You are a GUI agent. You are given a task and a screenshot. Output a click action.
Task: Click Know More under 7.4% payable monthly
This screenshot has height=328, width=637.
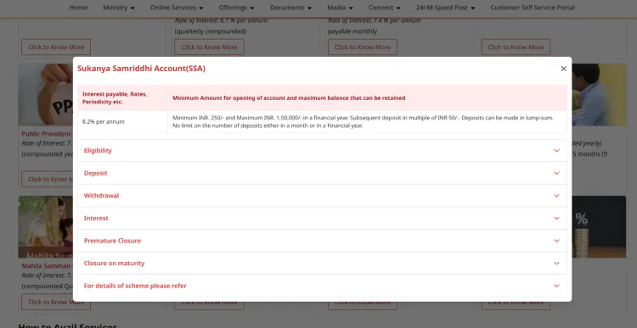pos(363,47)
